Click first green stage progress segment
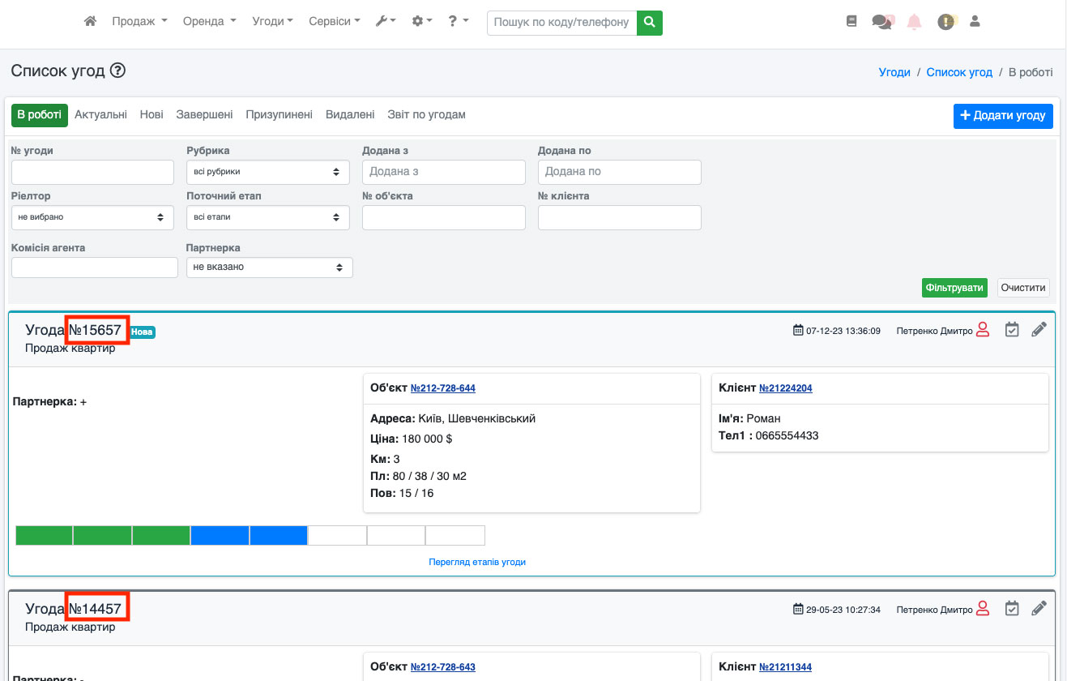Viewport: 1067px width, 681px height. 45,535
